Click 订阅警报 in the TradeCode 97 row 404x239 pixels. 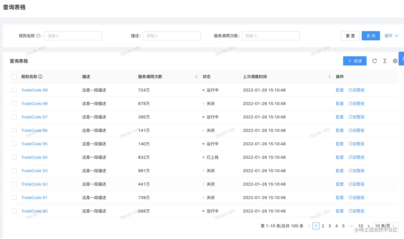356,117
